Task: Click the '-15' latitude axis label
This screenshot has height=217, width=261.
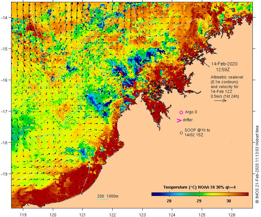Action: tap(4, 49)
